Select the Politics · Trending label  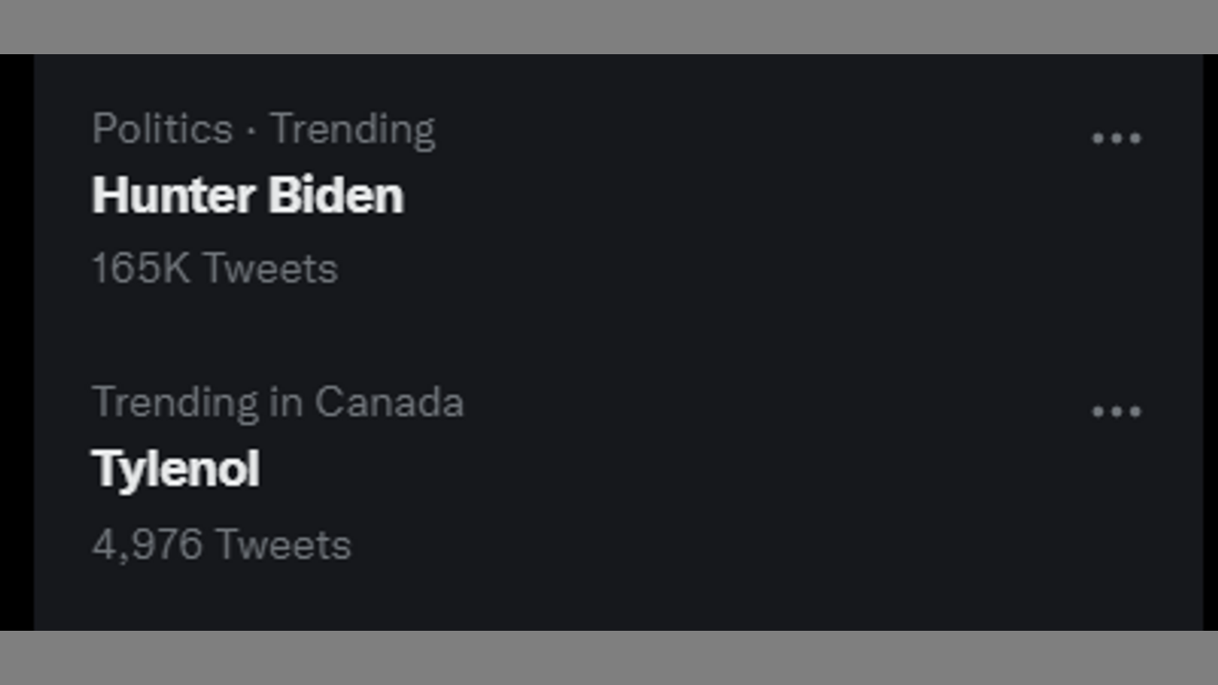pyautogui.click(x=264, y=129)
